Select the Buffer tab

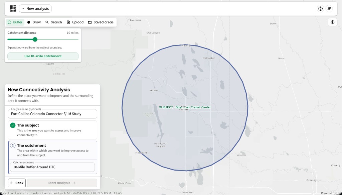point(15,22)
